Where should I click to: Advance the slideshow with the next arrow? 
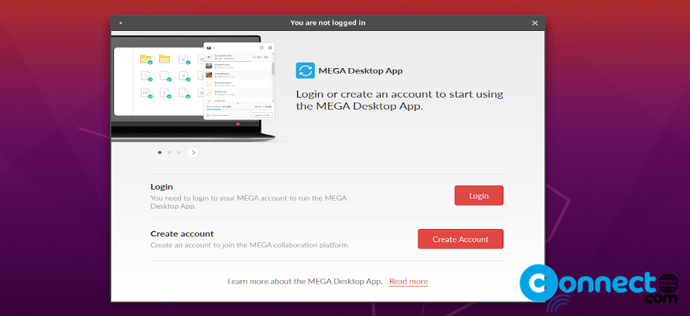[193, 152]
